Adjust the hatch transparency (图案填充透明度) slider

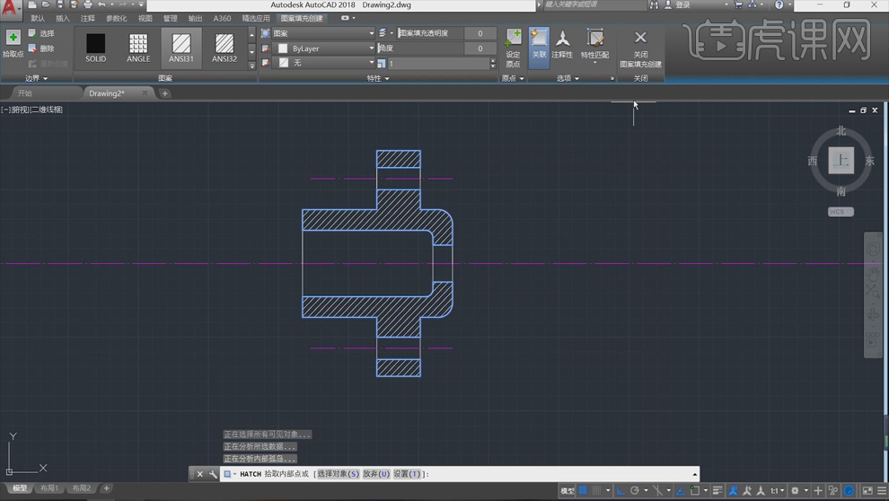click(431, 33)
